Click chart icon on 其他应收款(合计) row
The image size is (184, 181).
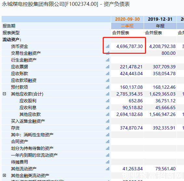click(x=108, y=94)
